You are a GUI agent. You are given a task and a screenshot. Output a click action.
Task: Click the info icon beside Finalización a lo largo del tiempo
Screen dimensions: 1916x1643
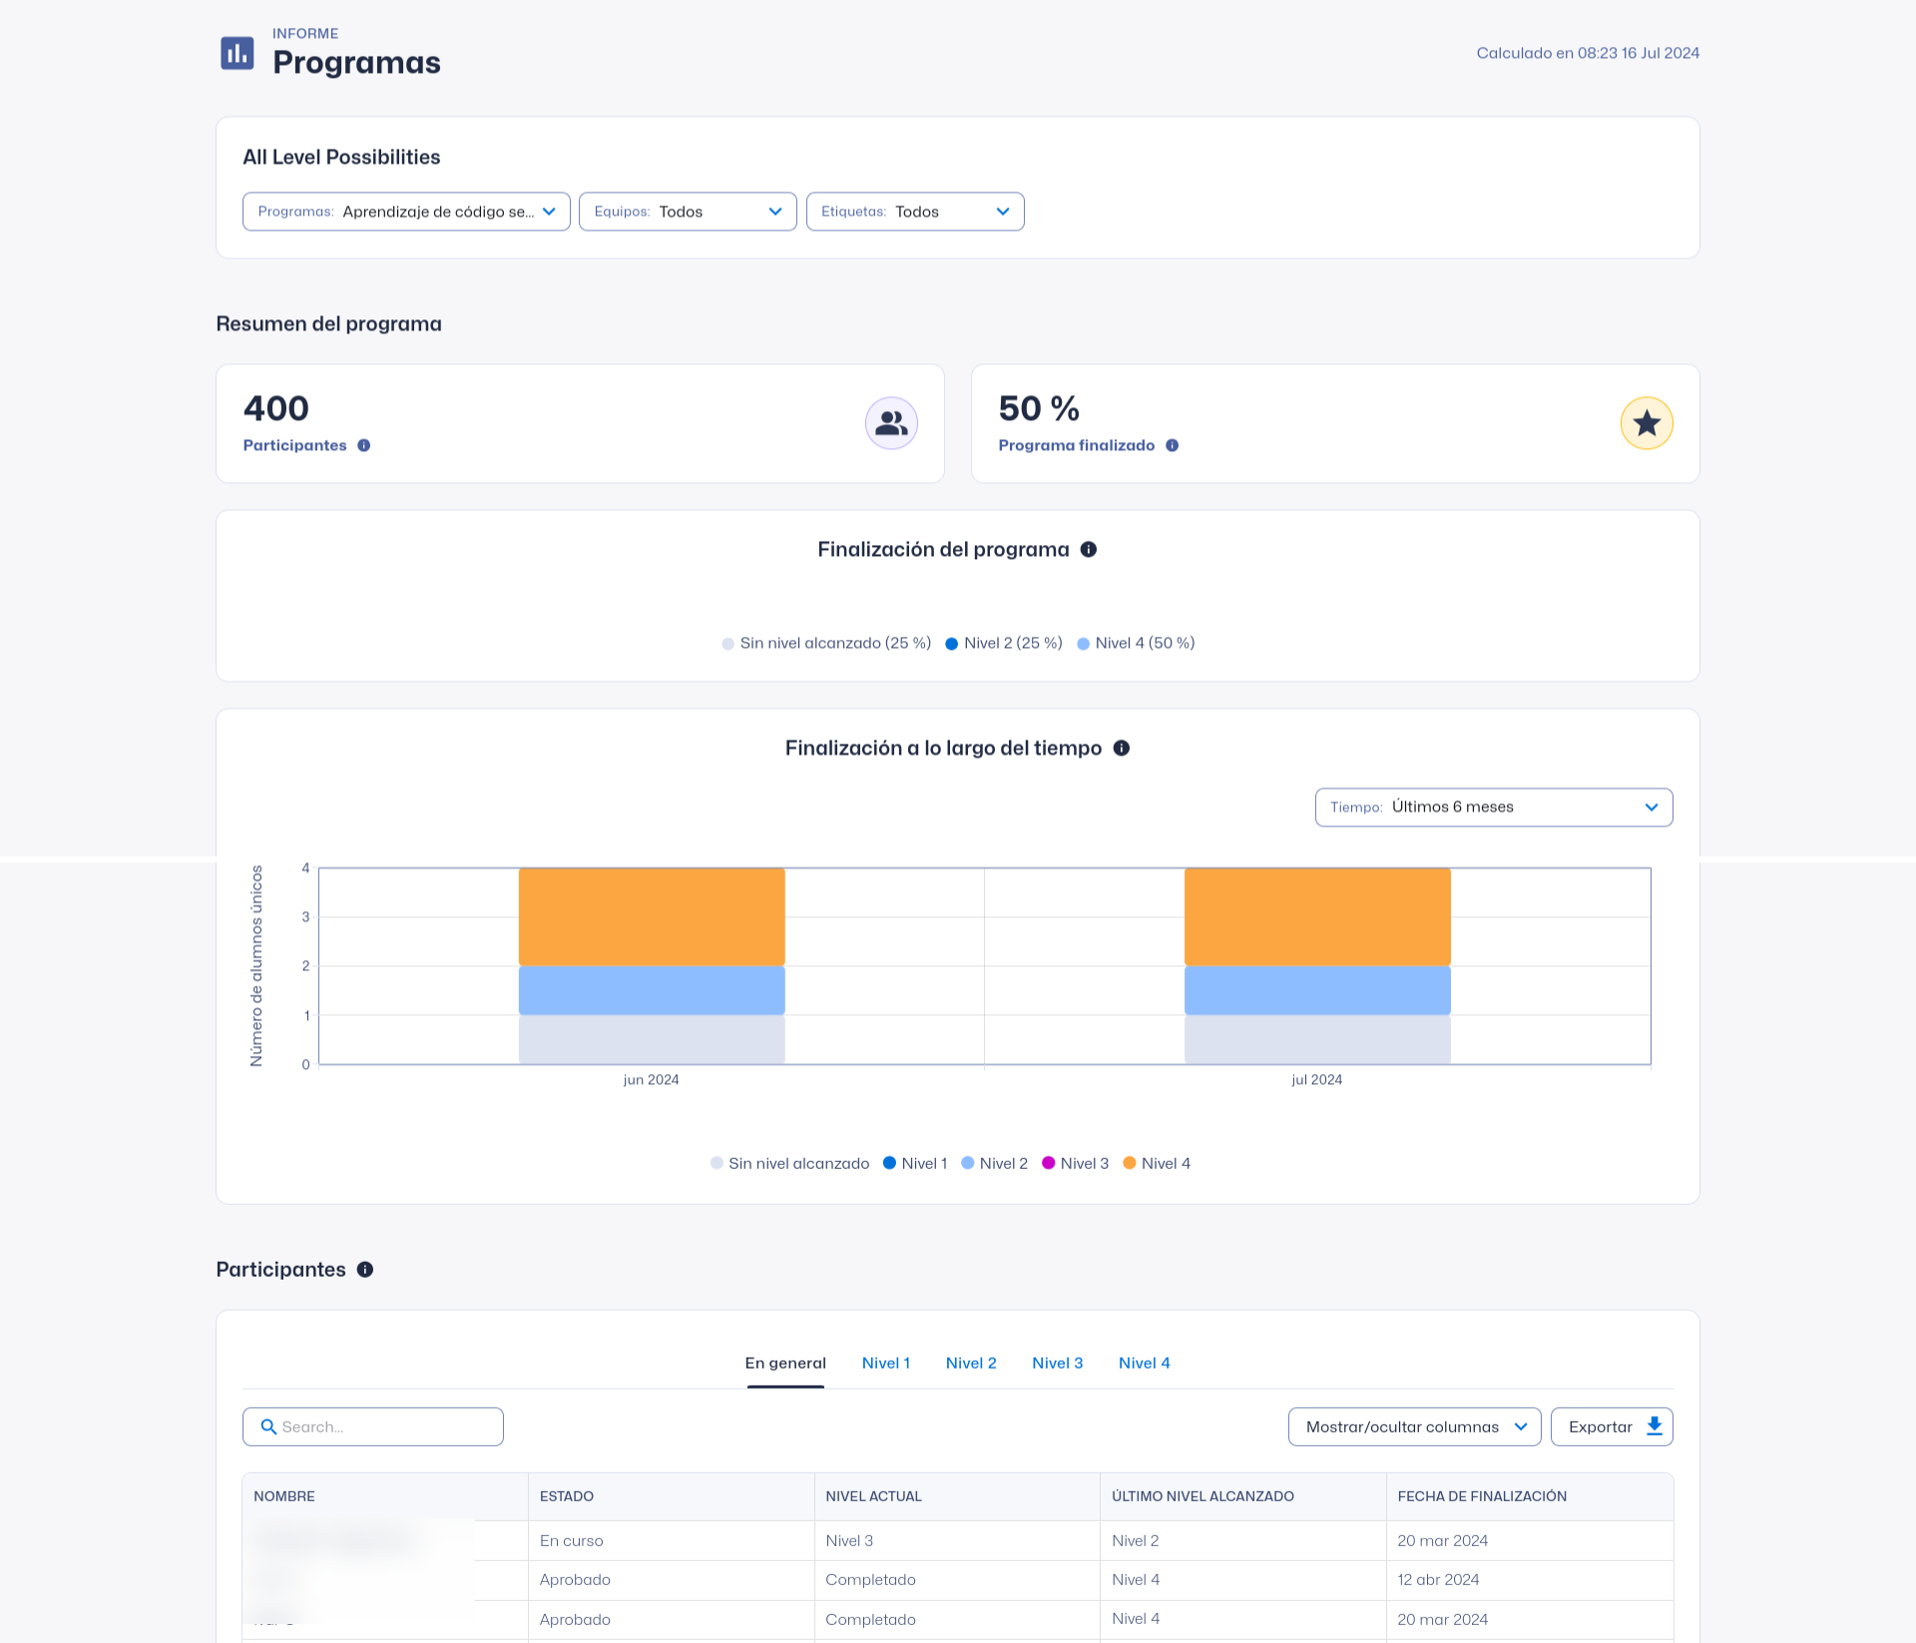1121,748
